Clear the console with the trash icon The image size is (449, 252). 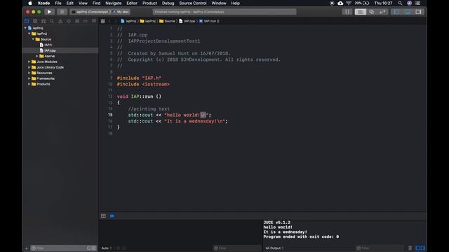click(410, 248)
